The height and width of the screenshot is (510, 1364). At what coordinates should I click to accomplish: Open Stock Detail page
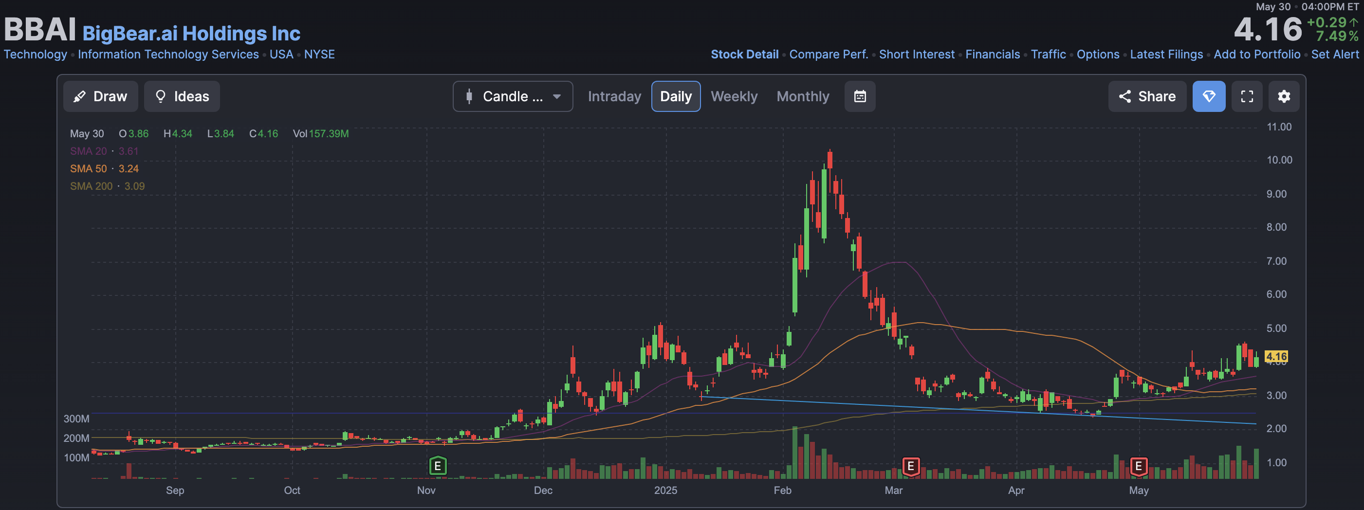coord(744,55)
